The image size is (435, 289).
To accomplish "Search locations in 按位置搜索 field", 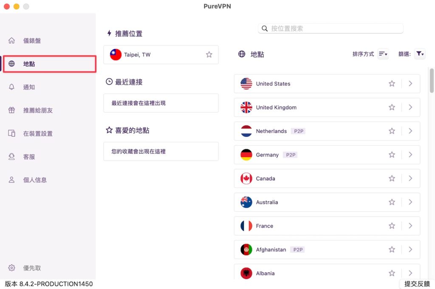I will click(330, 28).
